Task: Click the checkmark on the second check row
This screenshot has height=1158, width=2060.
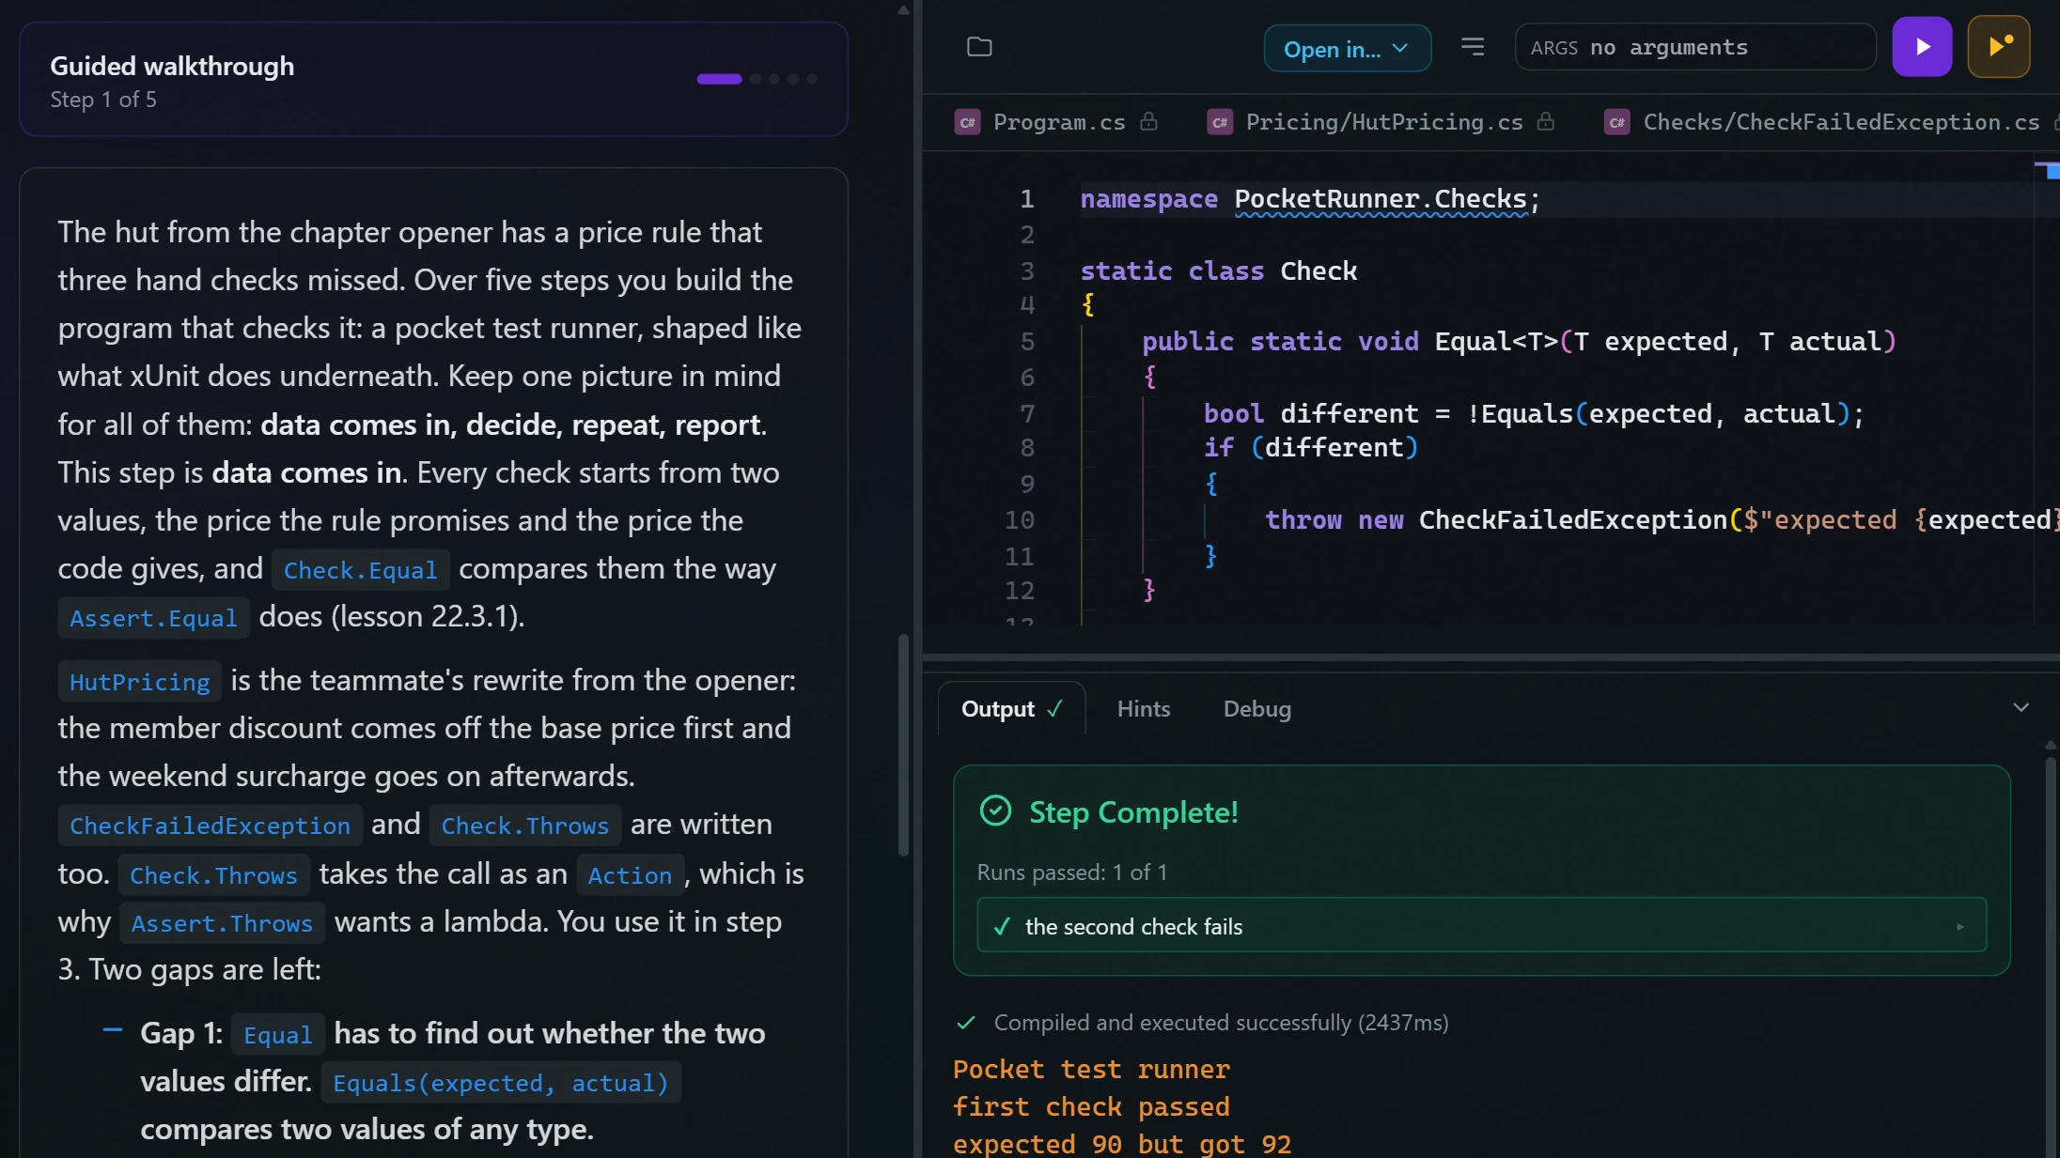Action: (x=1002, y=927)
